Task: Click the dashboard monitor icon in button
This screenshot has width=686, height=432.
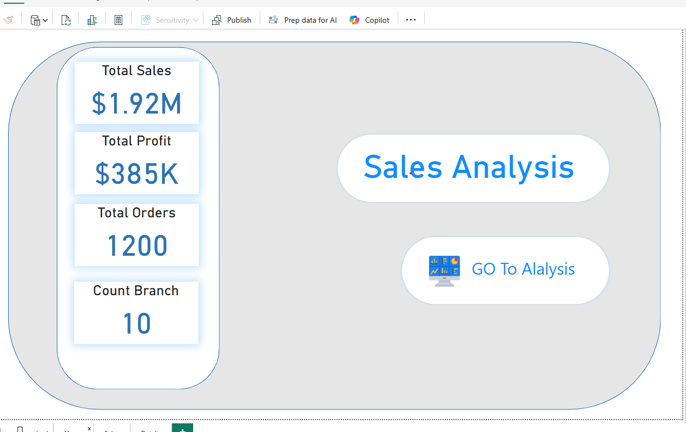Action: coord(444,270)
